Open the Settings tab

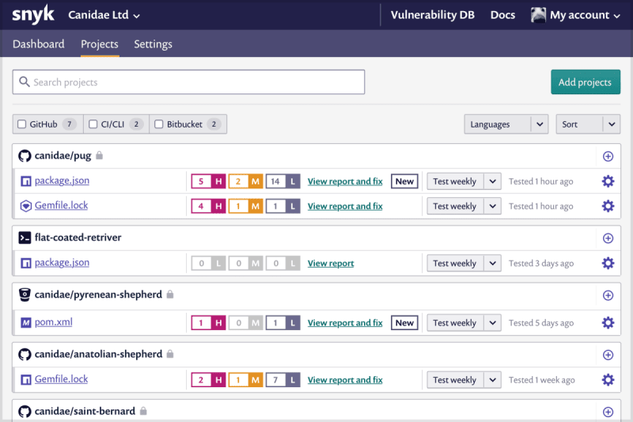(153, 44)
